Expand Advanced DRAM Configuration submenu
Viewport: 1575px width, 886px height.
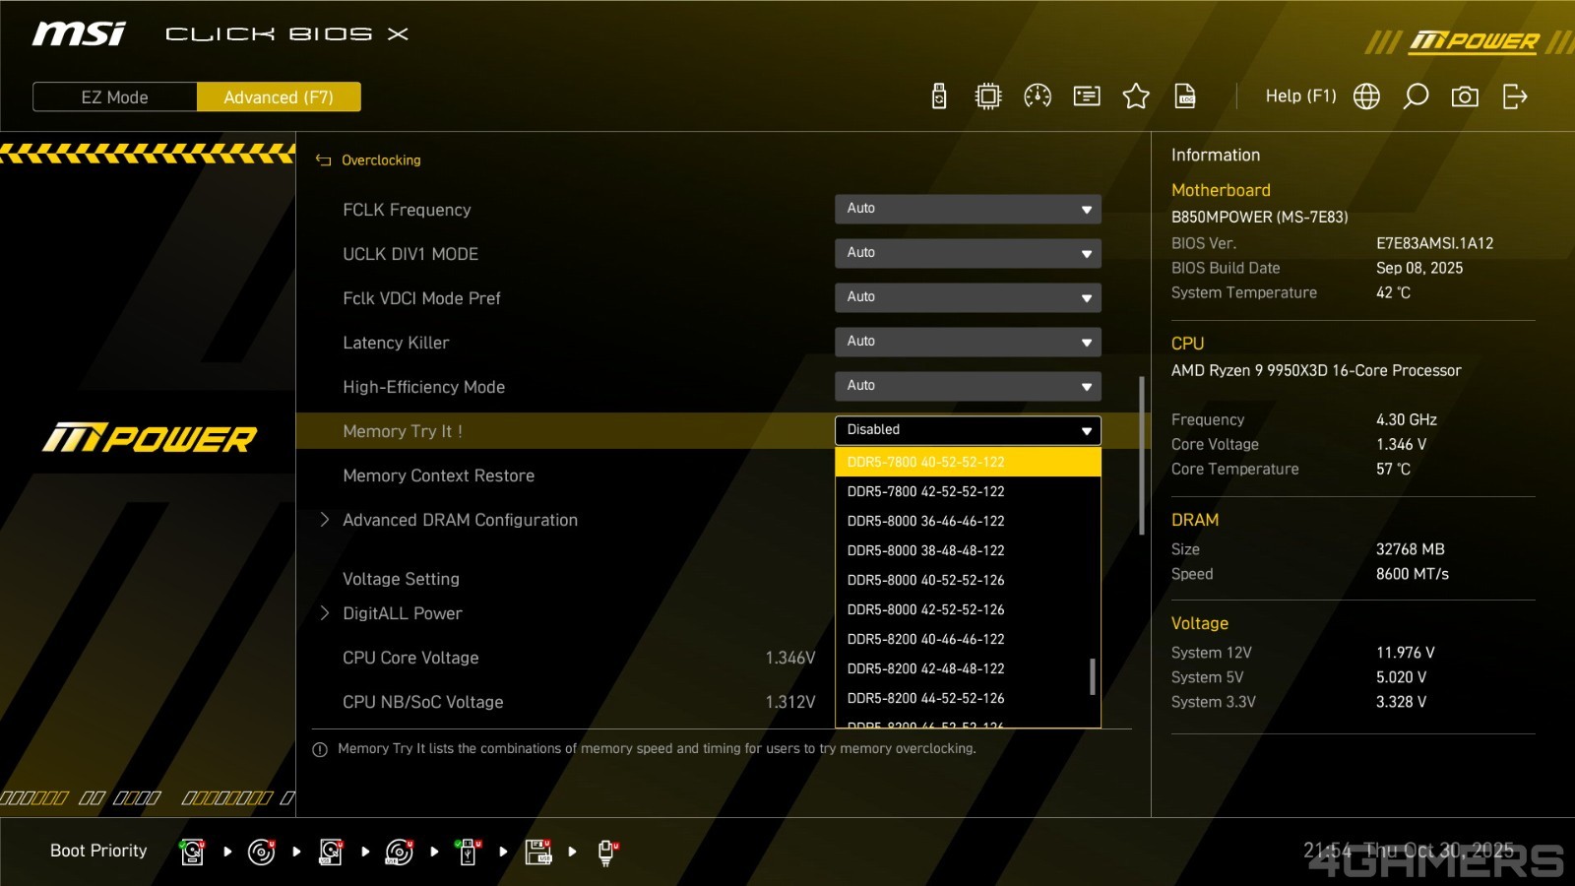pyautogui.click(x=460, y=520)
